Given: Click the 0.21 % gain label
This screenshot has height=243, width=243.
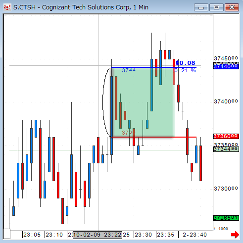Looking at the screenshot, I should pyautogui.click(x=185, y=71).
